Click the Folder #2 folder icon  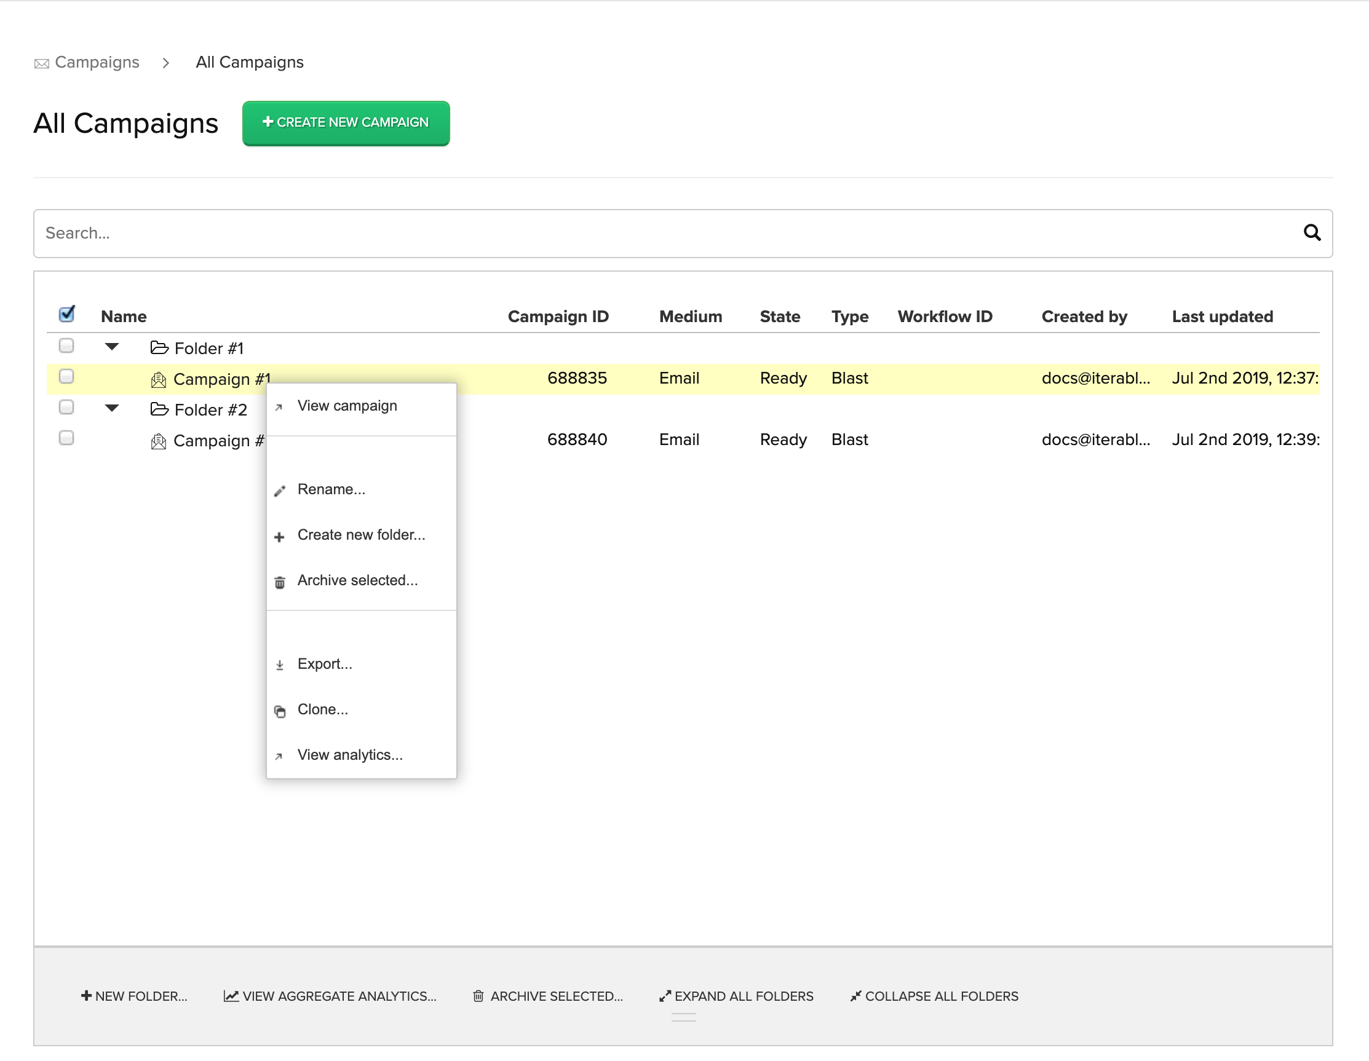pos(159,409)
